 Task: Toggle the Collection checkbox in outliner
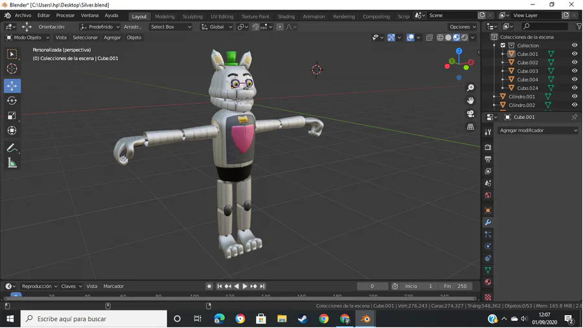tap(503, 45)
